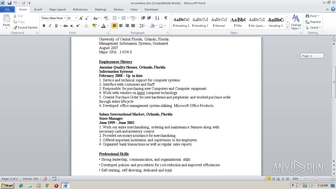336x189 pixels.
Task: Open the Select dropdown in Editing group
Action: pyautogui.click(x=313, y=28)
